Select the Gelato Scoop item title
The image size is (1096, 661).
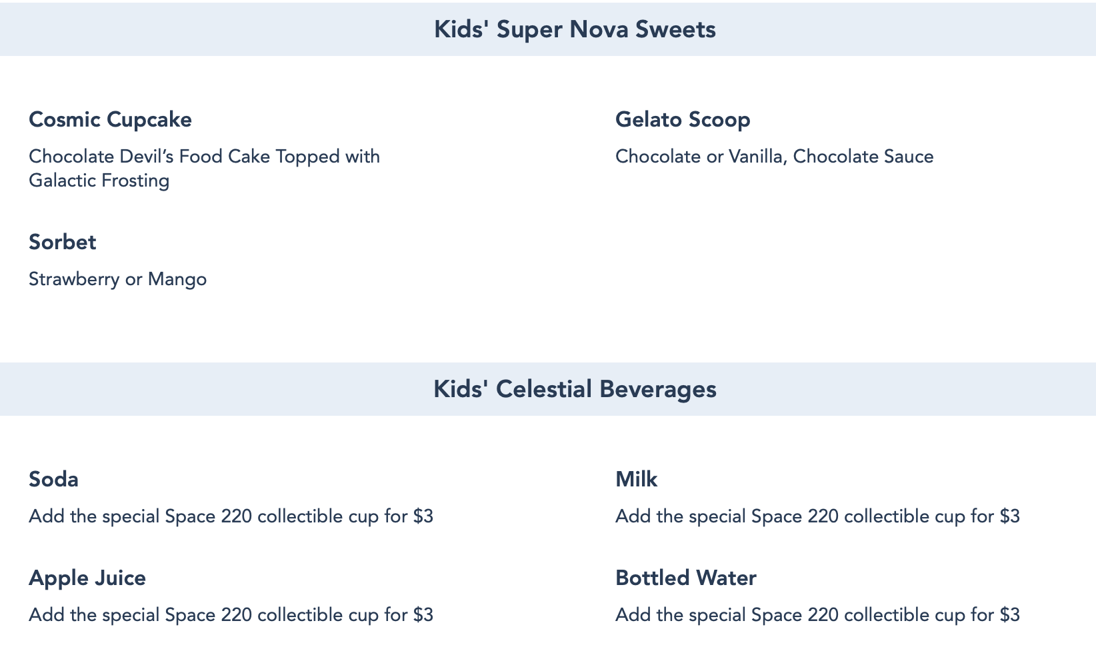(683, 120)
